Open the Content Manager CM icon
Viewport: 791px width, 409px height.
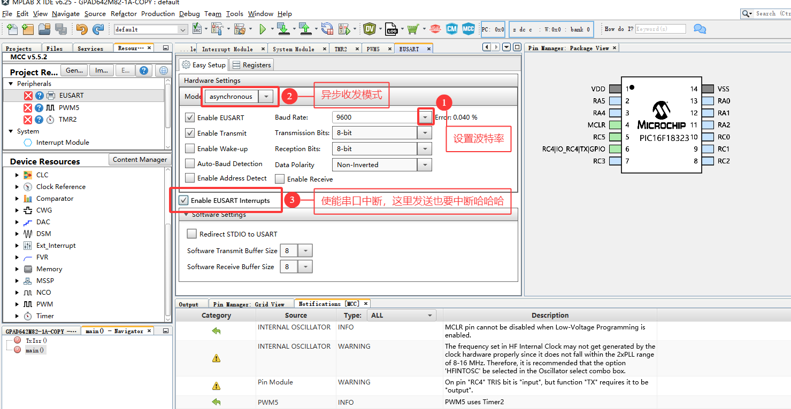tap(452, 29)
